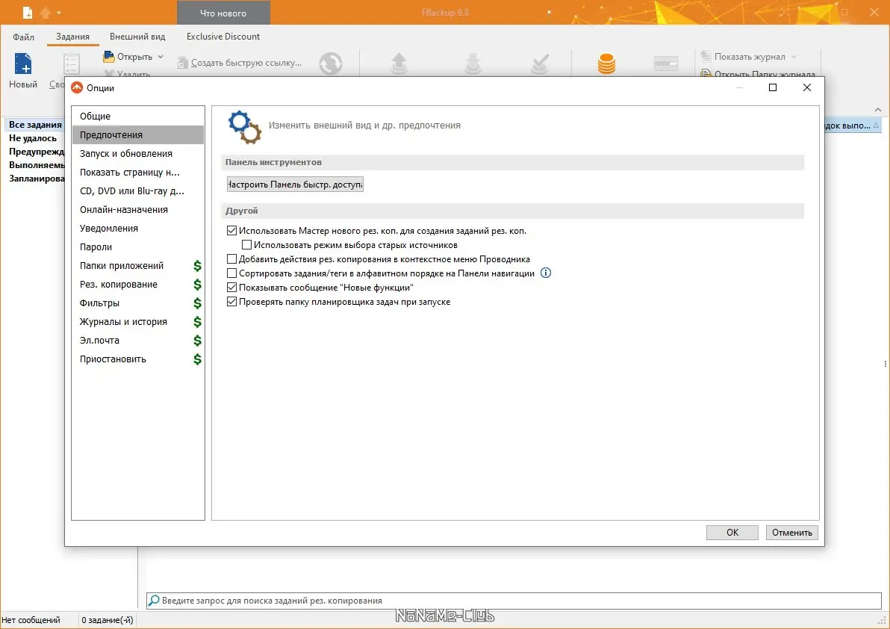890x629 pixels.
Task: Uncheck Показывать сообщение "Новые функции"
Action: click(x=231, y=288)
